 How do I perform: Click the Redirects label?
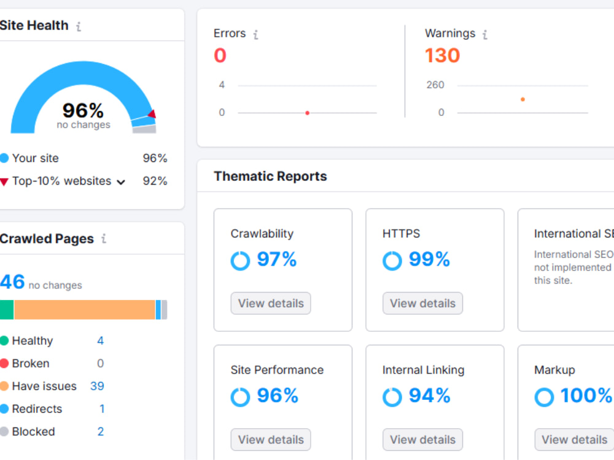(37, 408)
